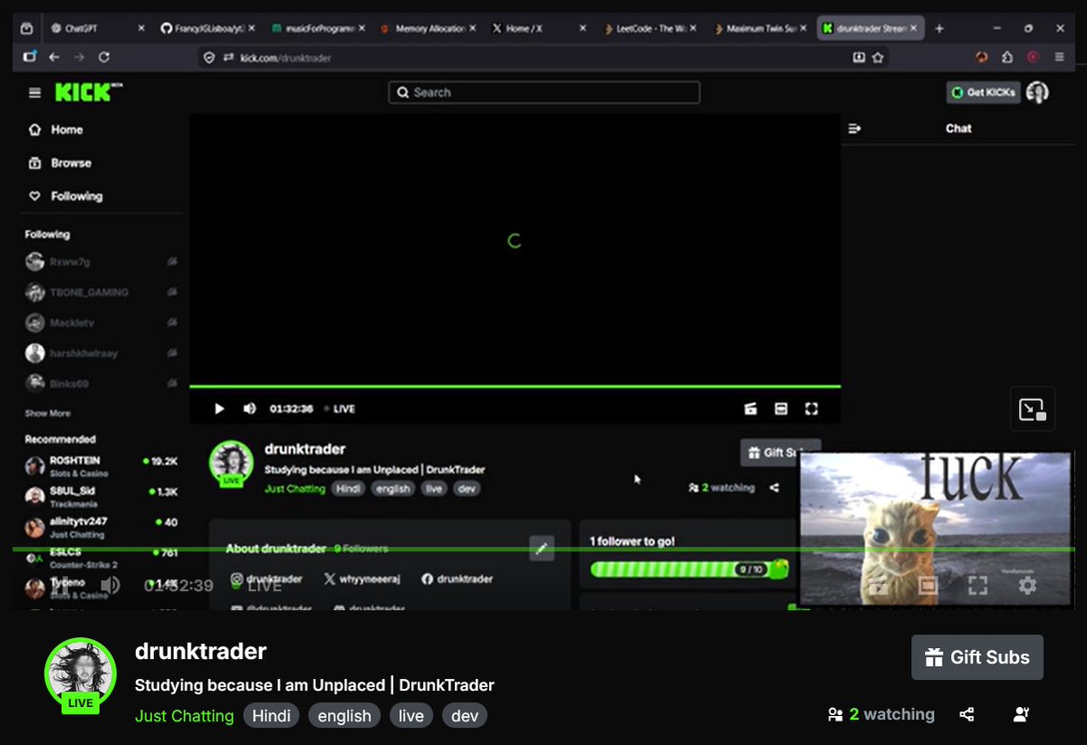This screenshot has height=745, width=1087.
Task: Pause the outer stream at 01:32:39
Action: (60, 586)
